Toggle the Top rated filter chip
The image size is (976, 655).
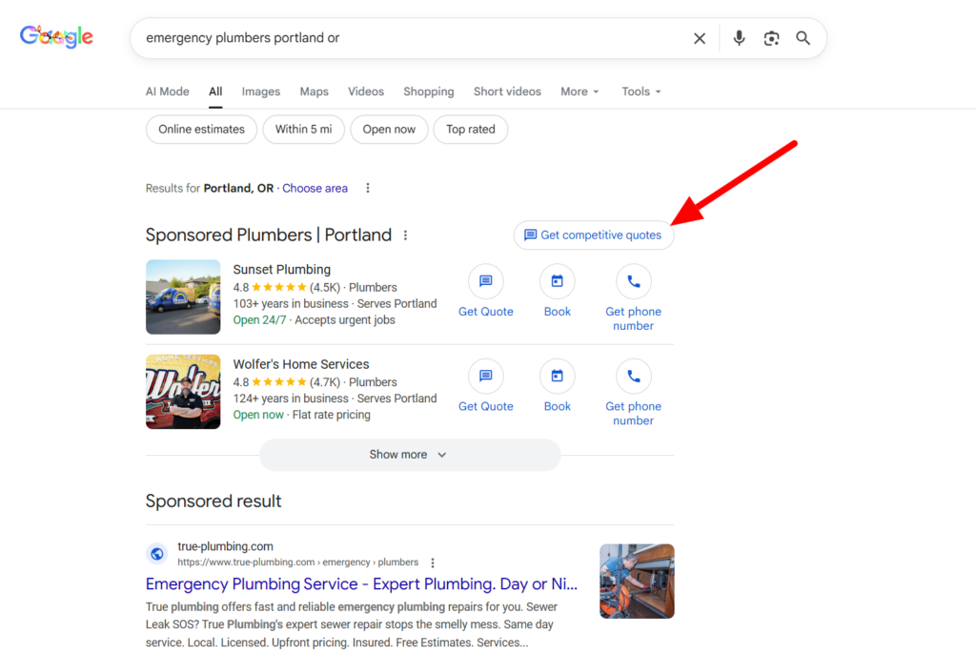tap(471, 130)
